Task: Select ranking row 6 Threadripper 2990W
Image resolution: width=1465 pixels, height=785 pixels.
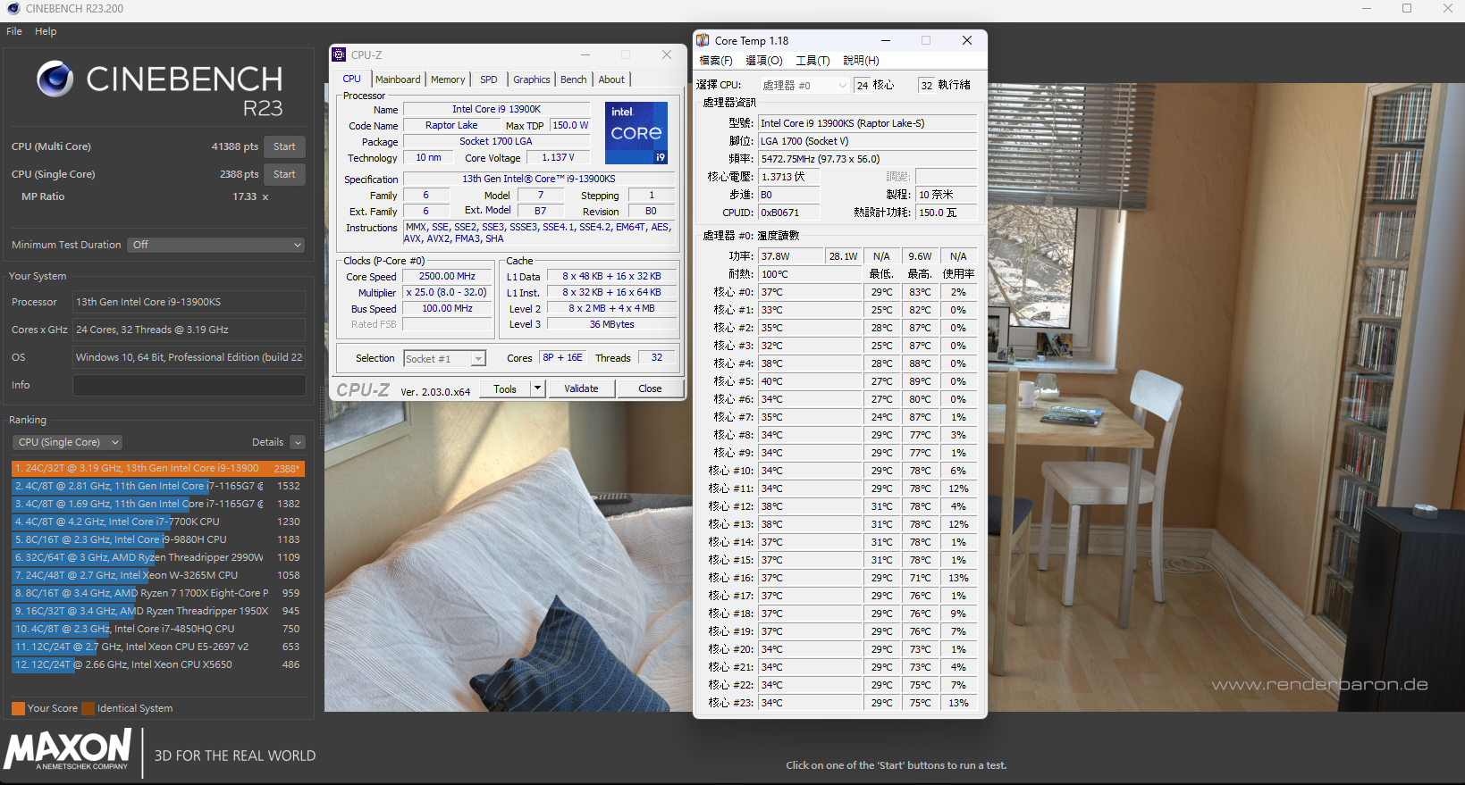Action: tap(158, 557)
